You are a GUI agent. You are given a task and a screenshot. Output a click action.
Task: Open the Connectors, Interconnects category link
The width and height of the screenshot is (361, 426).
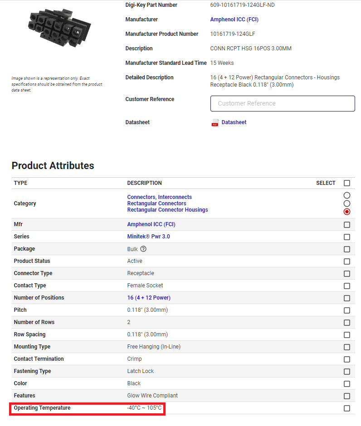tap(159, 197)
